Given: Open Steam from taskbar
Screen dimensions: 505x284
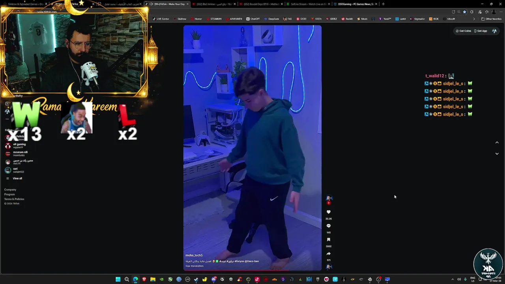Looking at the screenshot, I should [196, 279].
